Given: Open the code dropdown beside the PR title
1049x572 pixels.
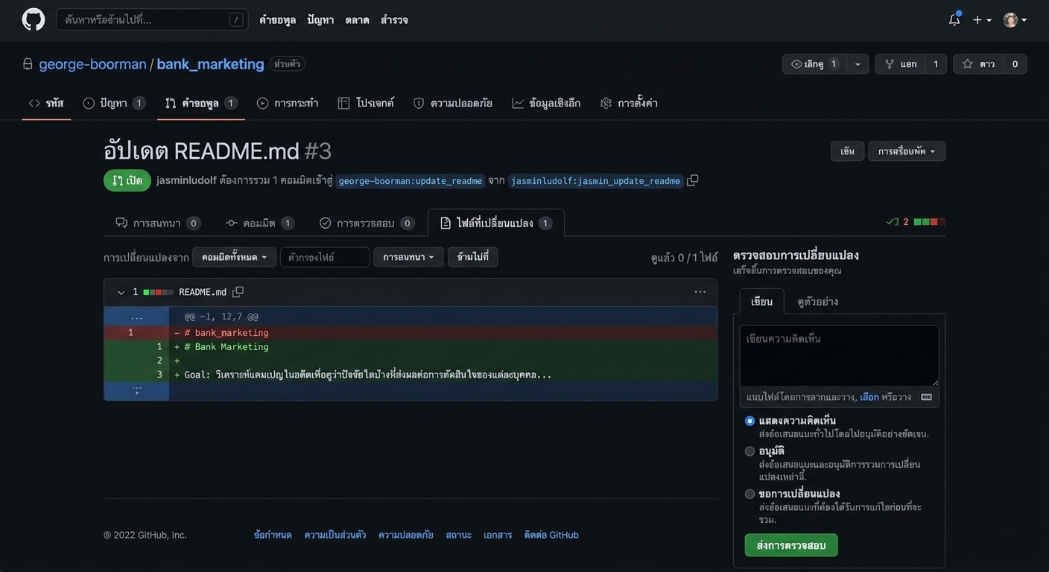Looking at the screenshot, I should (907, 151).
